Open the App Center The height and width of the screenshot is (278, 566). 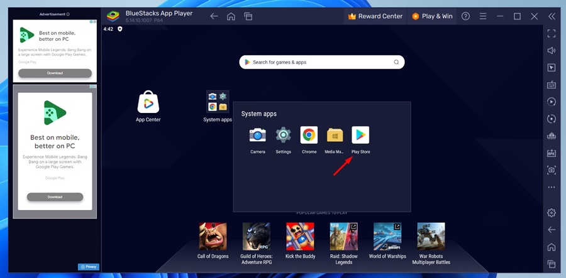[x=148, y=102]
